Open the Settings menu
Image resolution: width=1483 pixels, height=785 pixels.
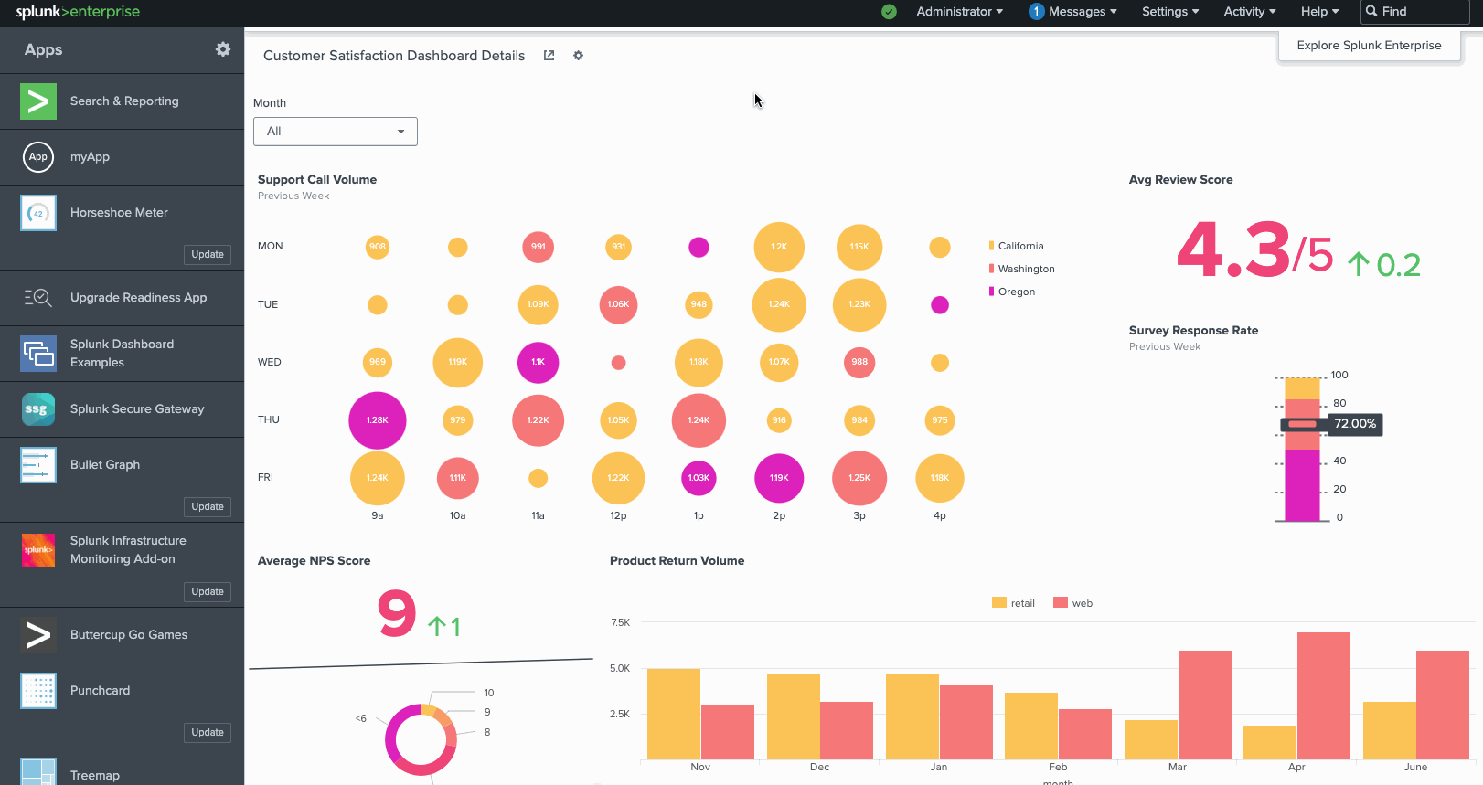(1169, 12)
